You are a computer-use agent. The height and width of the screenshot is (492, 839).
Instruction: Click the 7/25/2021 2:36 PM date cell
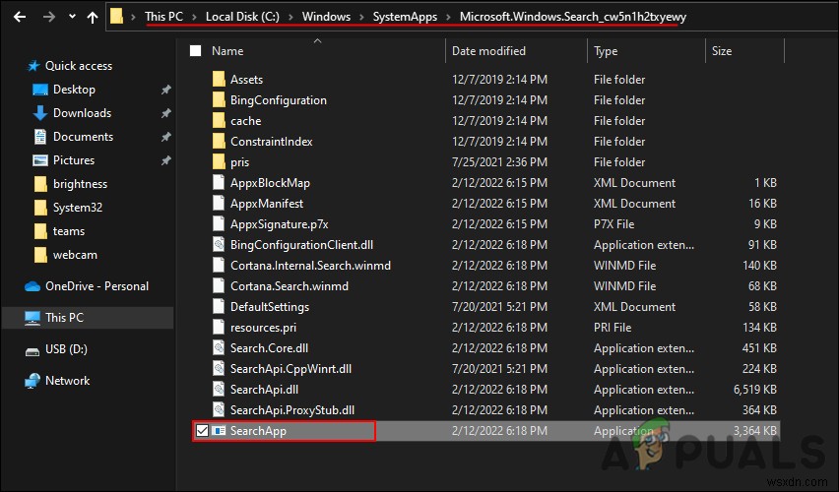click(499, 162)
